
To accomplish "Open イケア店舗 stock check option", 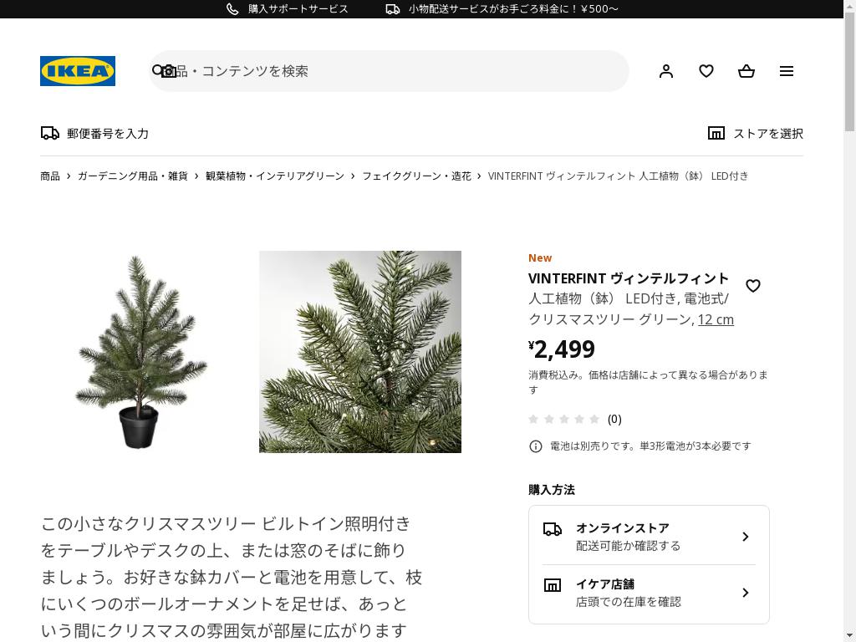I will coord(649,593).
